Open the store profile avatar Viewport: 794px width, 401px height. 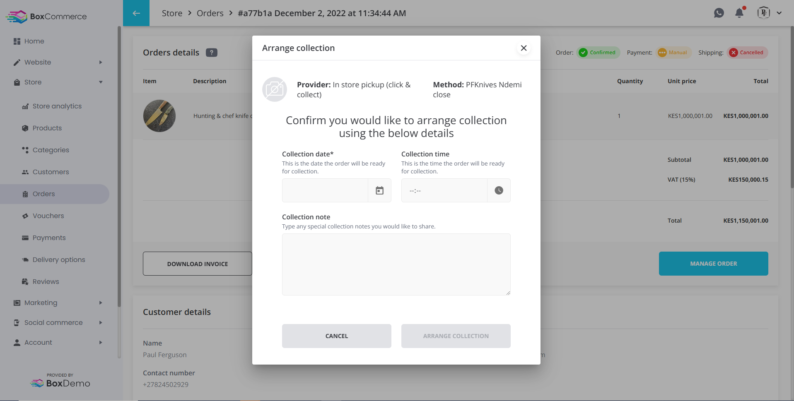pyautogui.click(x=764, y=13)
